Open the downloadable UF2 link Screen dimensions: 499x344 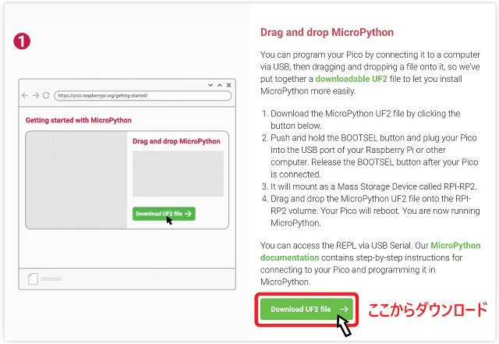(352, 79)
